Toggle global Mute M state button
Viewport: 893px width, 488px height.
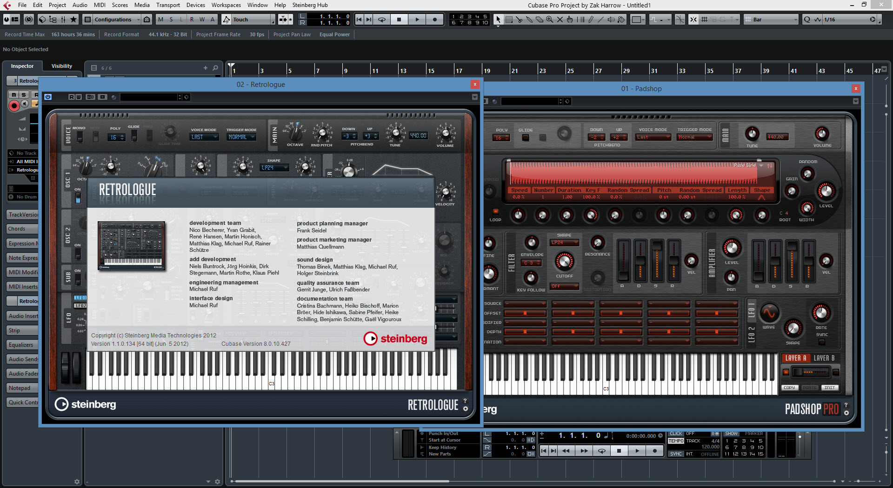161,20
